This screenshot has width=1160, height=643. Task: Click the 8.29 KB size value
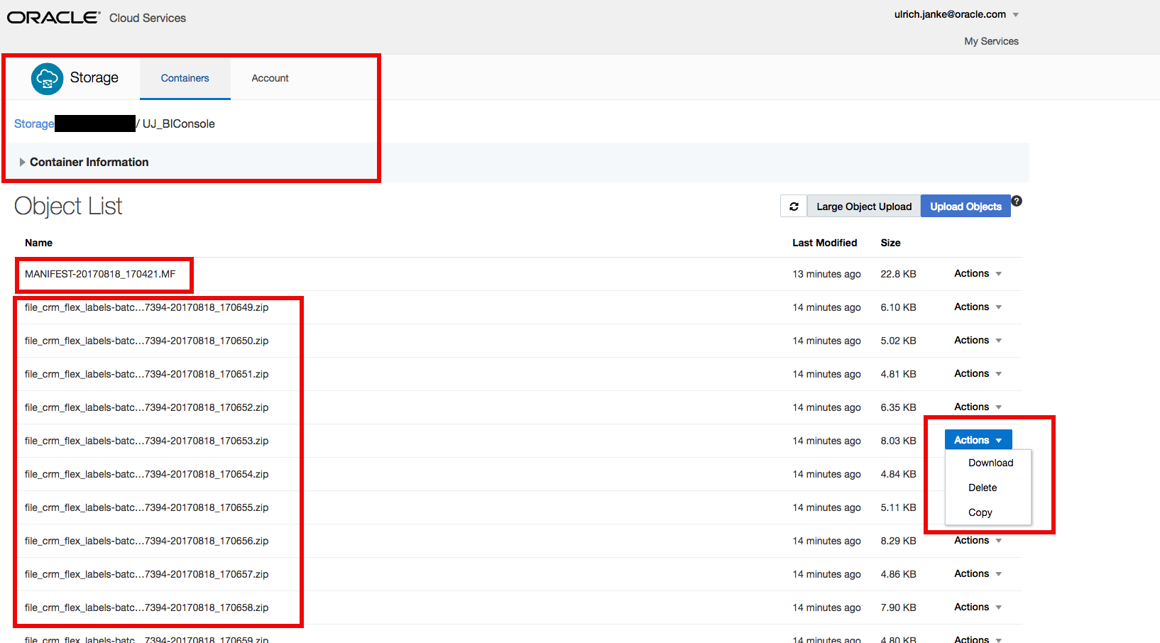click(898, 541)
